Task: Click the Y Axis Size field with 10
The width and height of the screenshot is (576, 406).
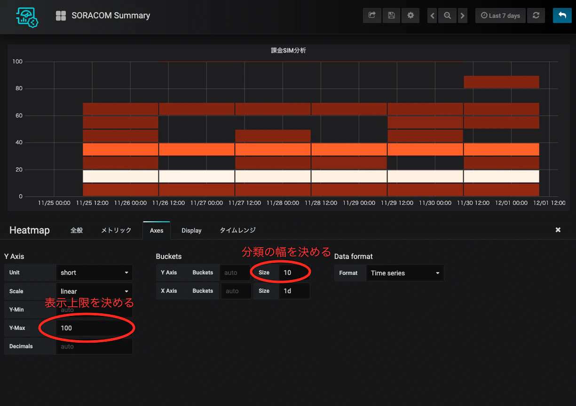Action: [x=294, y=273]
